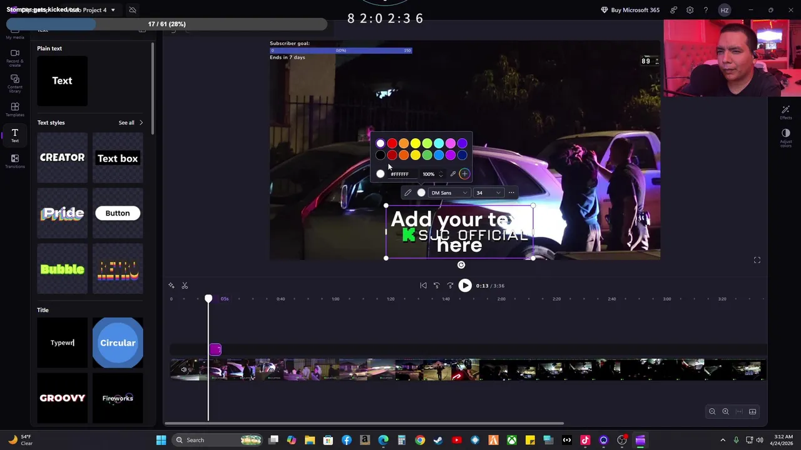Open the Record & create sidebar tab
Viewport: 801px width, 450px height.
pyautogui.click(x=15, y=56)
